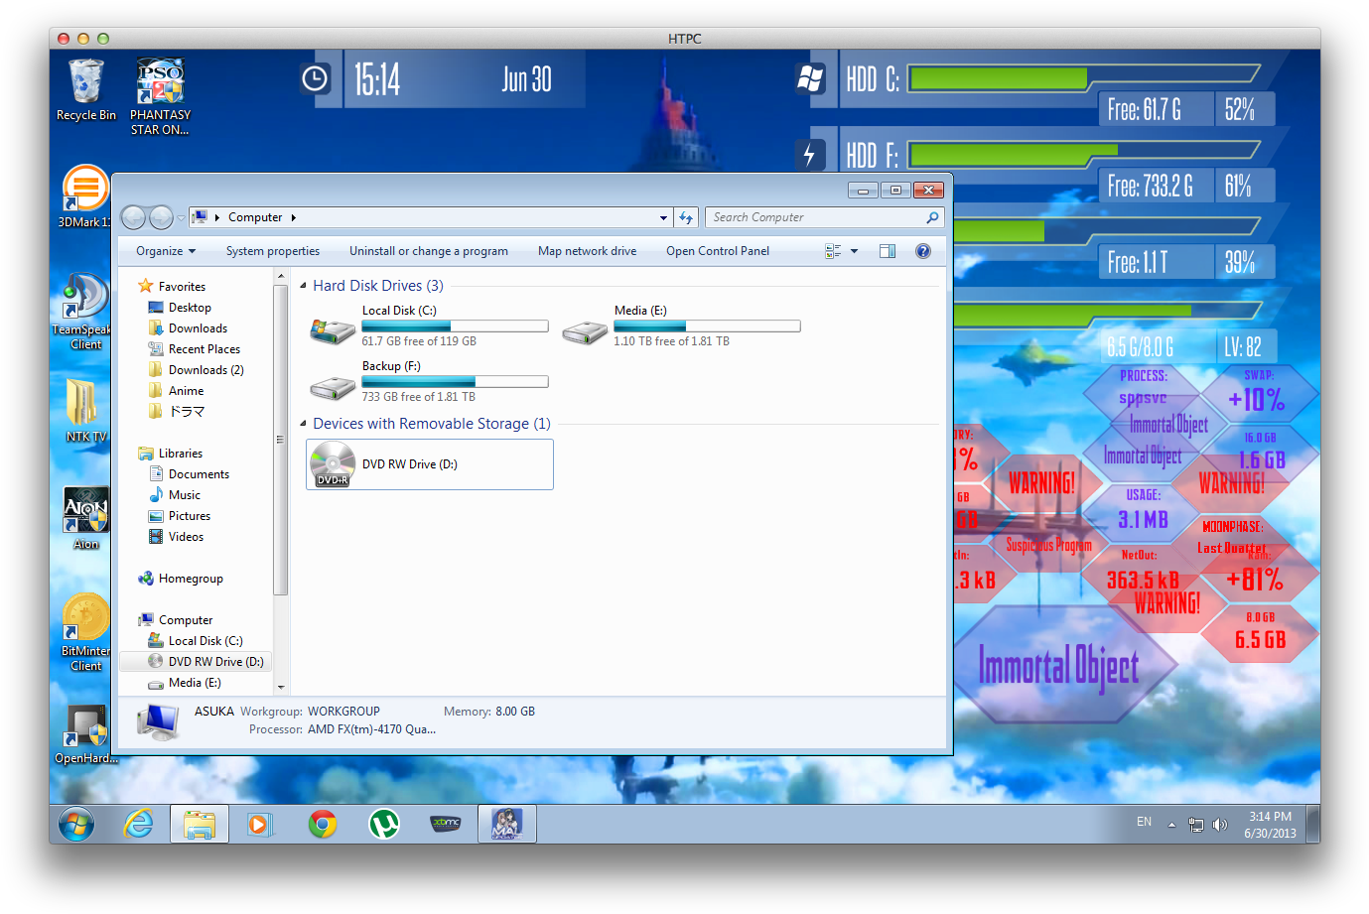Select Map network drive
This screenshot has width=1369, height=914.
click(x=587, y=250)
